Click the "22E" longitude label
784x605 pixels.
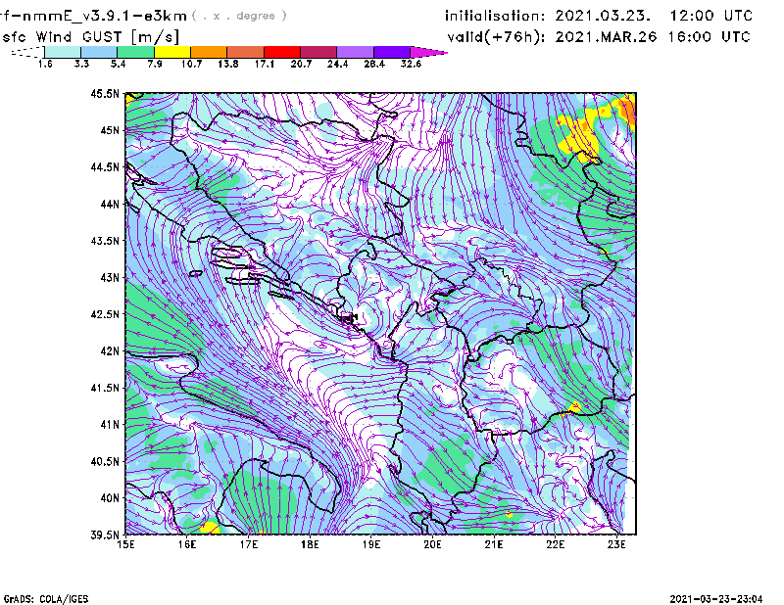pyautogui.click(x=556, y=544)
